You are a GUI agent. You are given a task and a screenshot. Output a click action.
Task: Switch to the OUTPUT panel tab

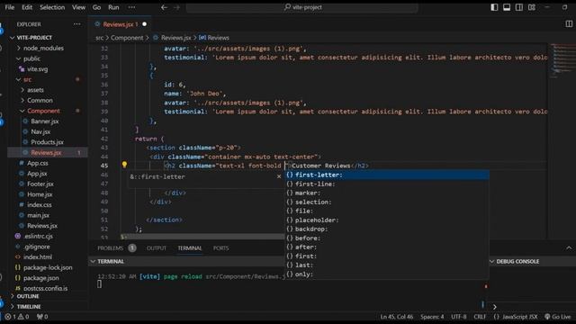(157, 248)
